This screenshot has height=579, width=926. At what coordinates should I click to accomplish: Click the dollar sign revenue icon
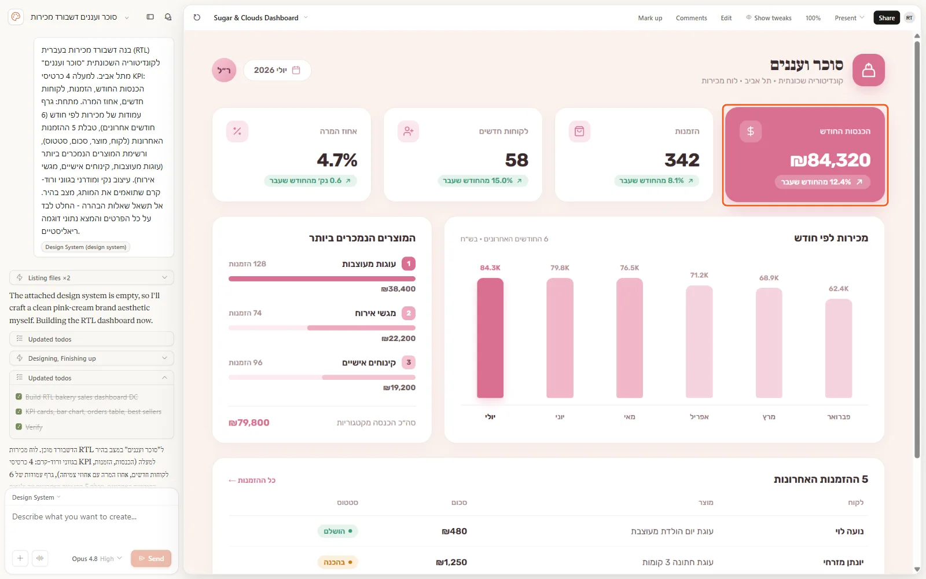pos(750,131)
